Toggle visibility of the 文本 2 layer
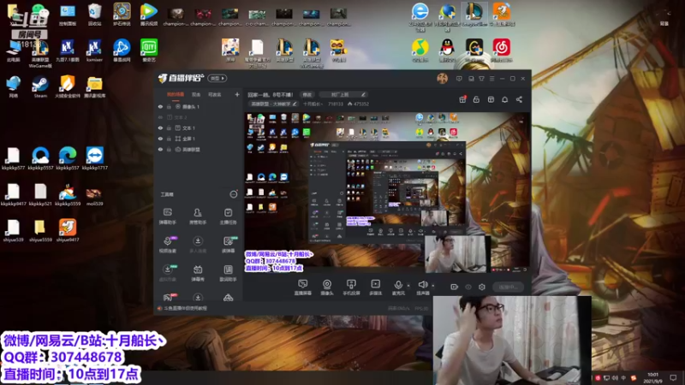Screen dimensions: 685x385 [160, 117]
